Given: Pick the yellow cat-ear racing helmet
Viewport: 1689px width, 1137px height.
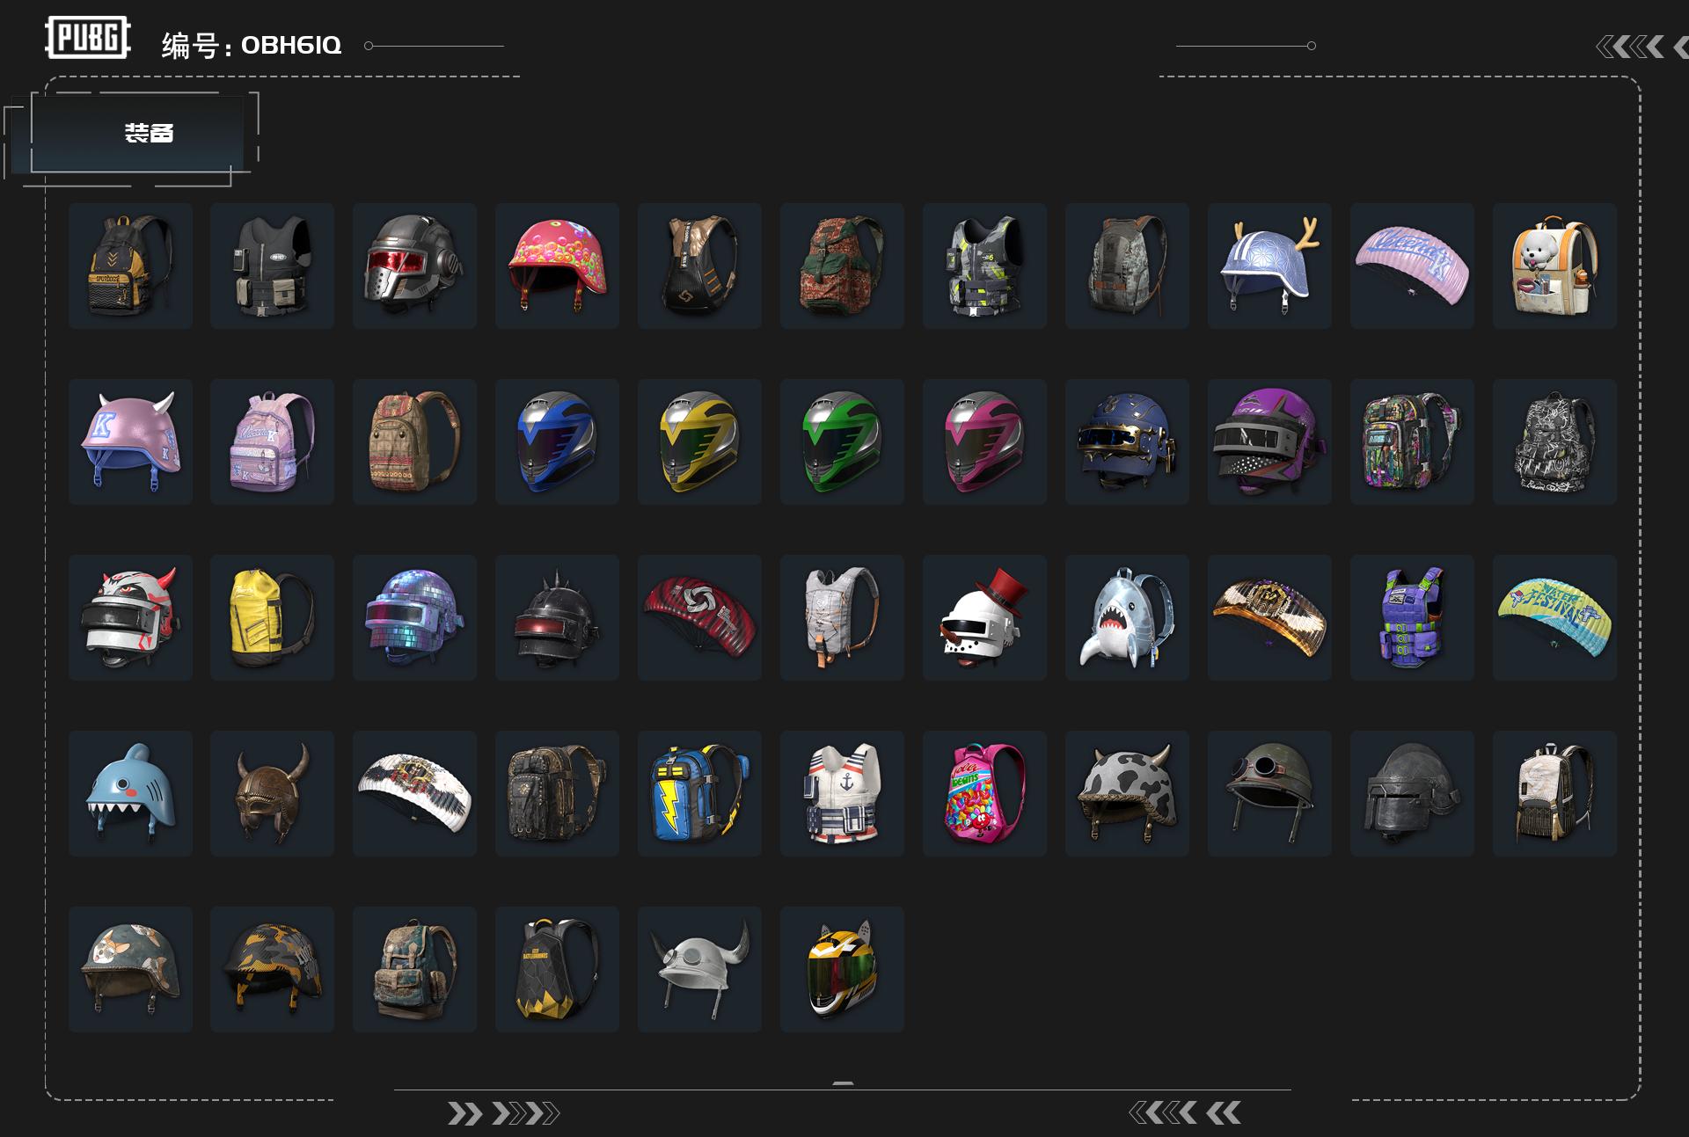Looking at the screenshot, I should pos(842,969).
